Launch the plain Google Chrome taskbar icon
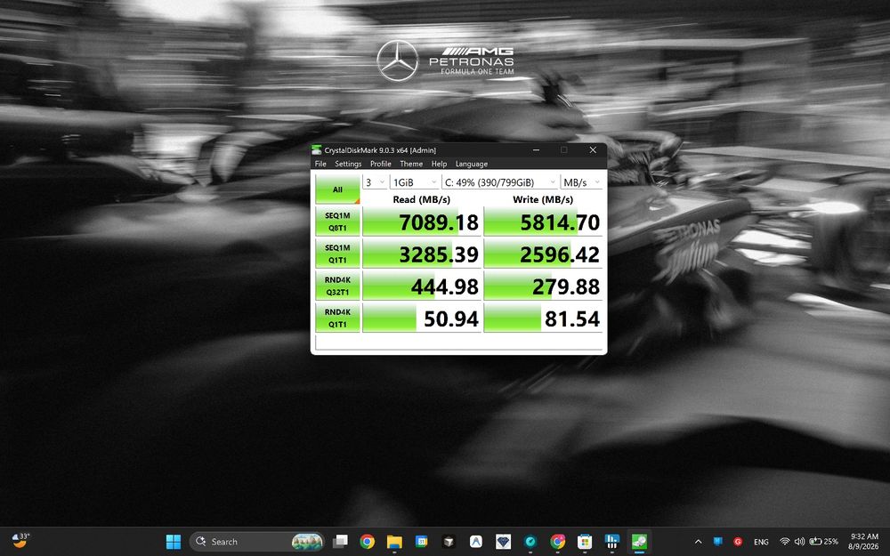 (368, 541)
